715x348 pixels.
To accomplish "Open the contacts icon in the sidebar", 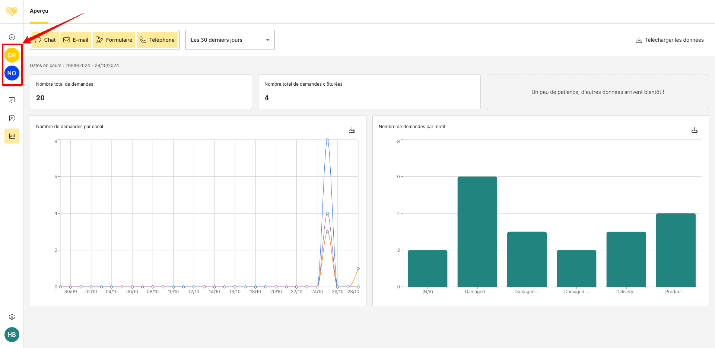I will (12, 118).
